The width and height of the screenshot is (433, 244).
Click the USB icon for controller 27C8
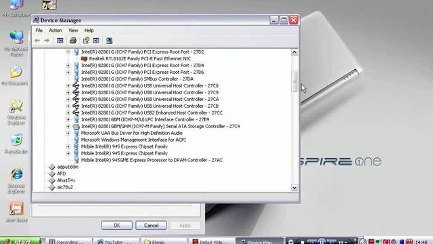pos(76,86)
